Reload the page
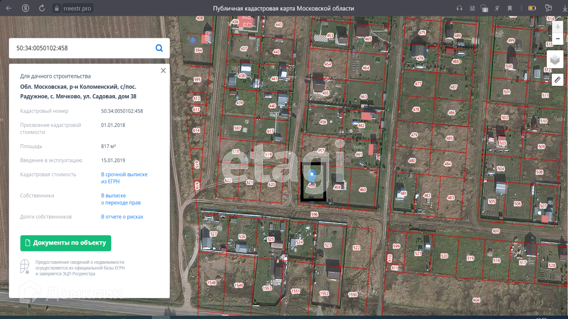The width and height of the screenshot is (568, 319). tap(42, 8)
